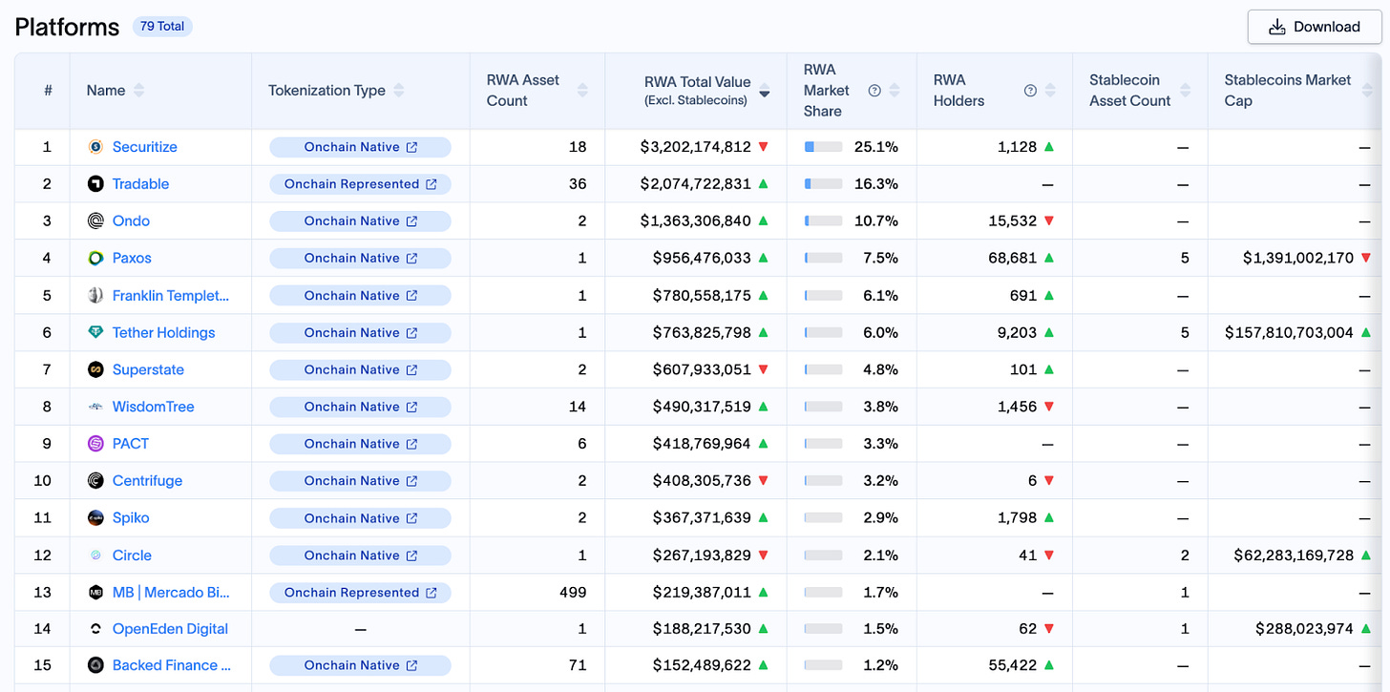Click Franklin Templeton's value $780,558,175
Screen dimensions: 1390x692
[x=703, y=296]
